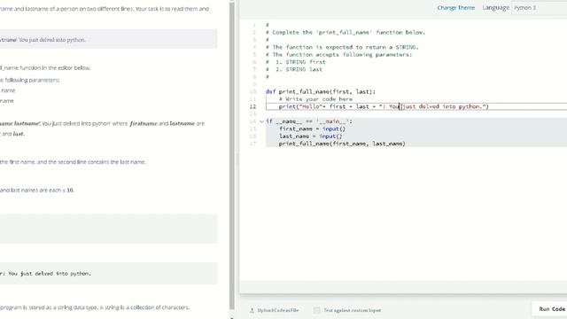
Task: Click the sample output 'You just delved into python.' text
Action: [x=50, y=274]
